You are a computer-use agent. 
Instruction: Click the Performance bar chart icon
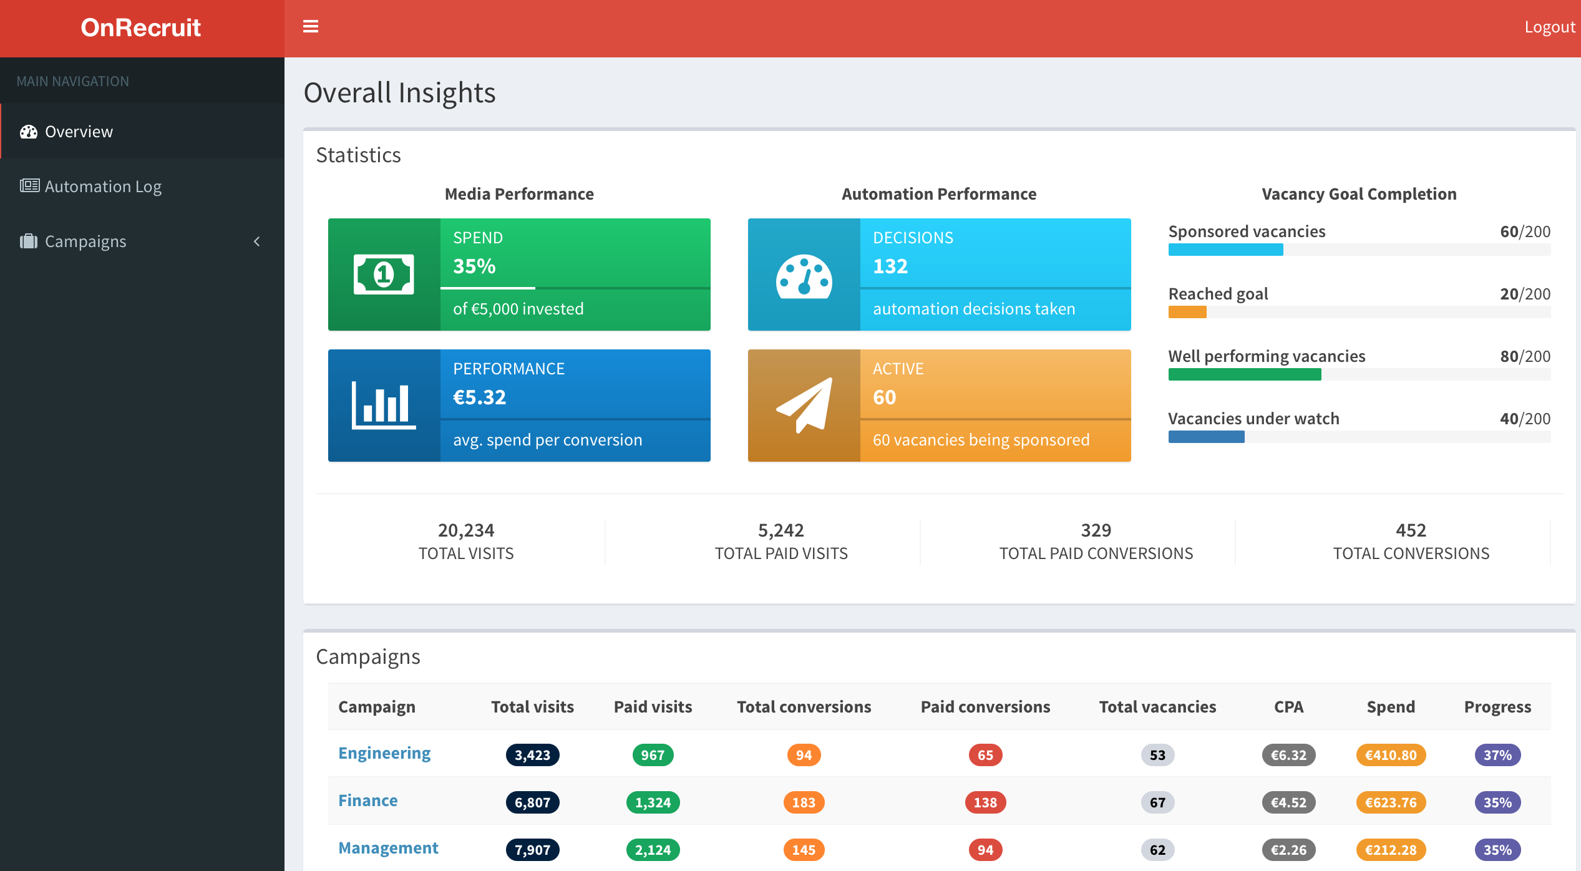[384, 406]
